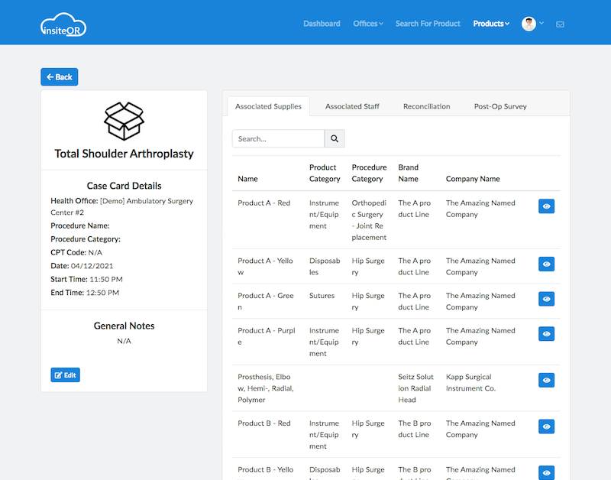Expand the Offices dropdown menu
611x480 pixels.
pos(368,24)
